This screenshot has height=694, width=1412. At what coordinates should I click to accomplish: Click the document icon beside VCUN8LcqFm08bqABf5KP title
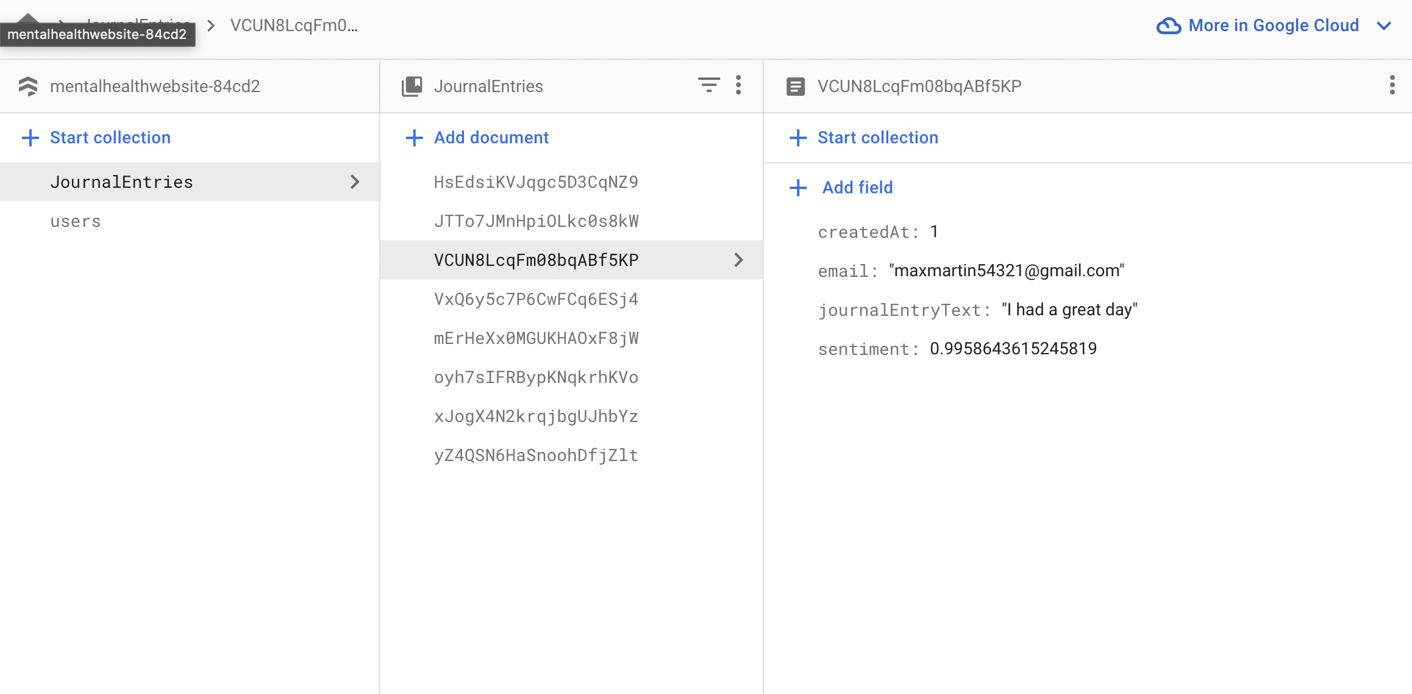point(795,86)
